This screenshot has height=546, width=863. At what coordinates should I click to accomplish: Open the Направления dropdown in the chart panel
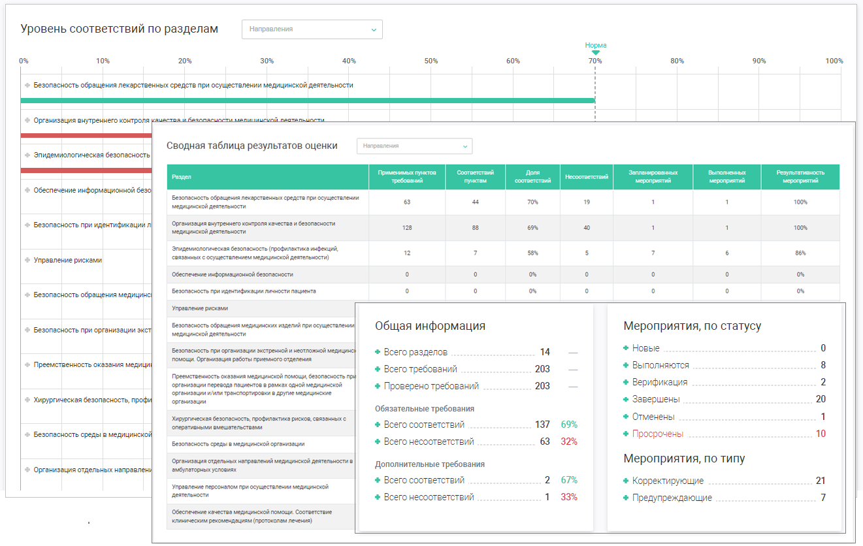312,29
